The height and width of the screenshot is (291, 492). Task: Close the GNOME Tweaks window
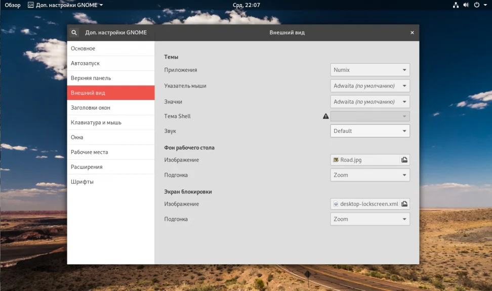tap(412, 32)
